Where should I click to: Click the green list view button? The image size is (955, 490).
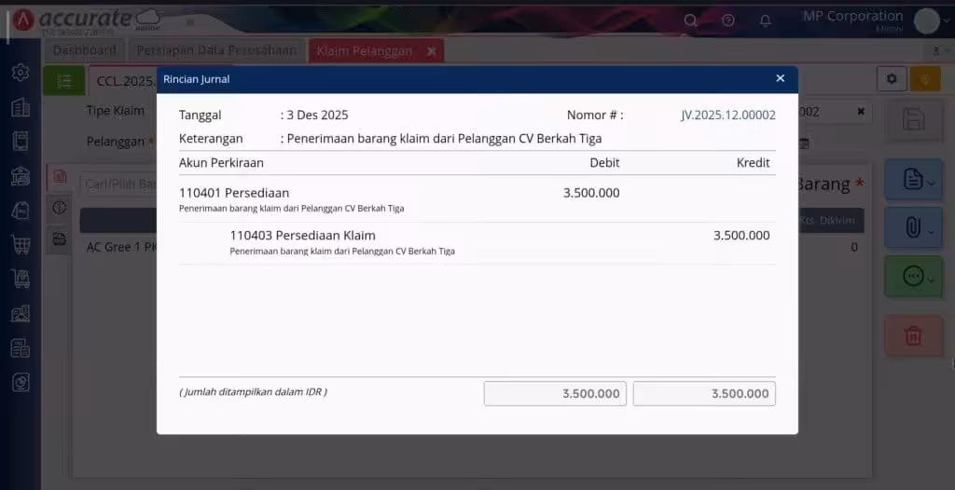pyautogui.click(x=64, y=80)
